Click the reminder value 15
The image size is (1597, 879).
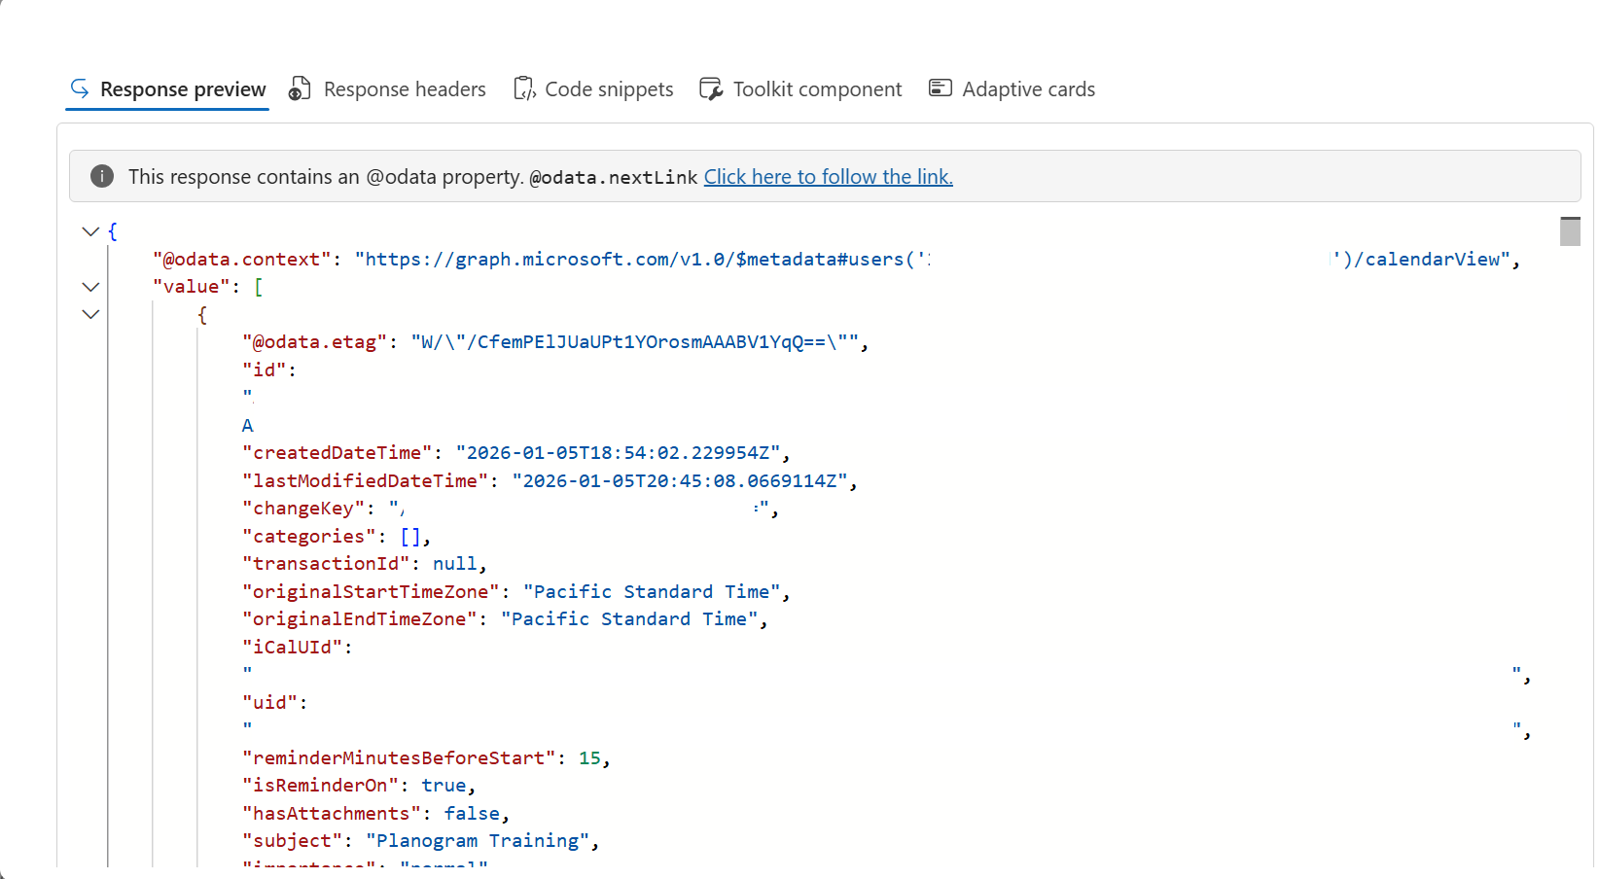[589, 758]
